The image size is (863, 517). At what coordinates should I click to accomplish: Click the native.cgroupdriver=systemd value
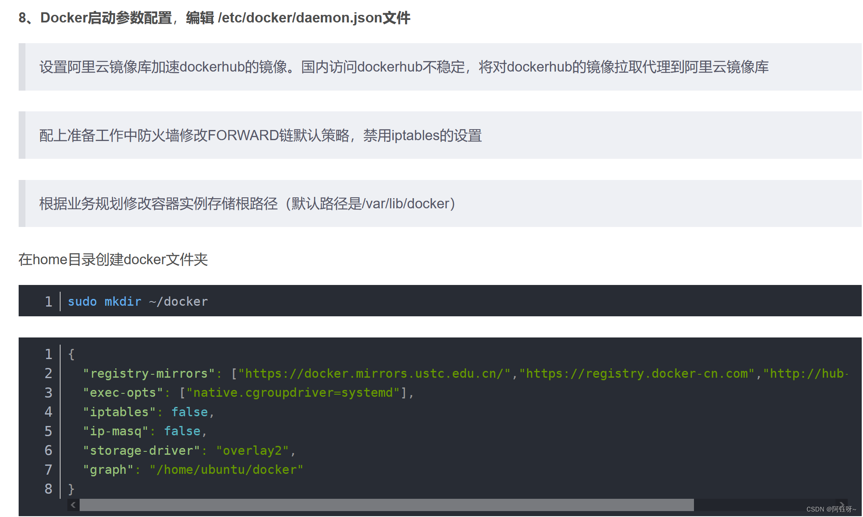(293, 393)
